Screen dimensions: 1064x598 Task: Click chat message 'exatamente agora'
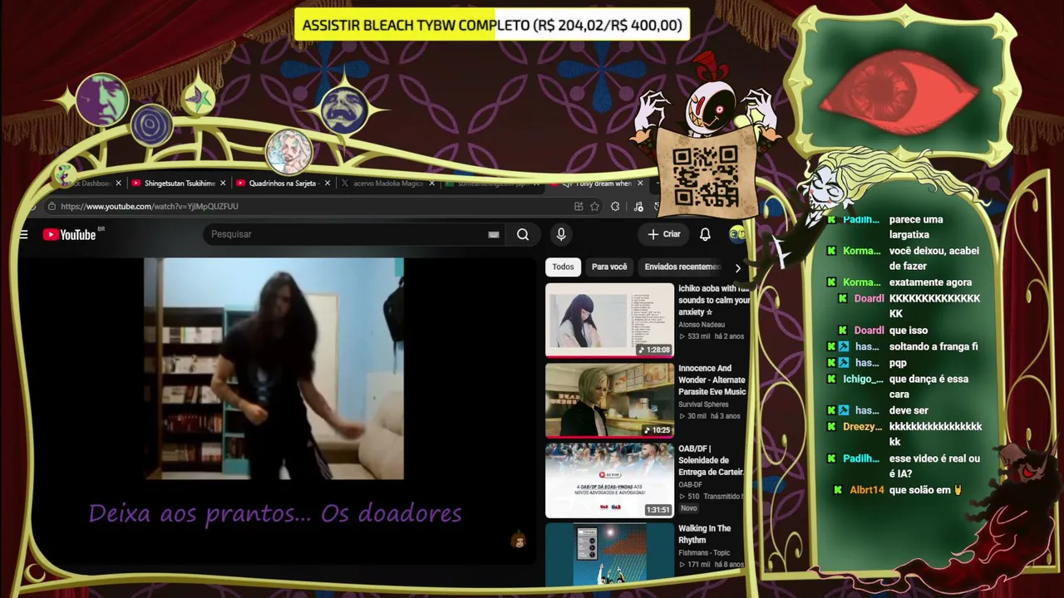click(x=930, y=282)
